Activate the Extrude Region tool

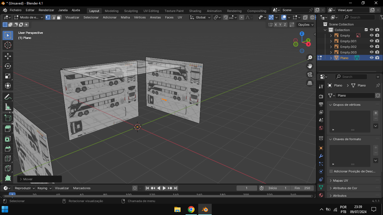pos(8,129)
